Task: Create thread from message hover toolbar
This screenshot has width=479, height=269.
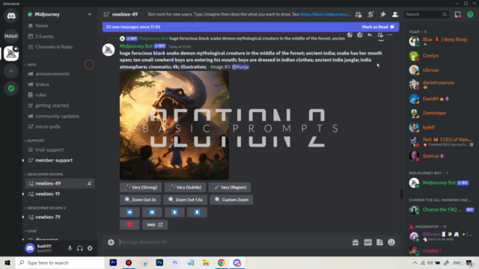Action: pyautogui.click(x=379, y=35)
